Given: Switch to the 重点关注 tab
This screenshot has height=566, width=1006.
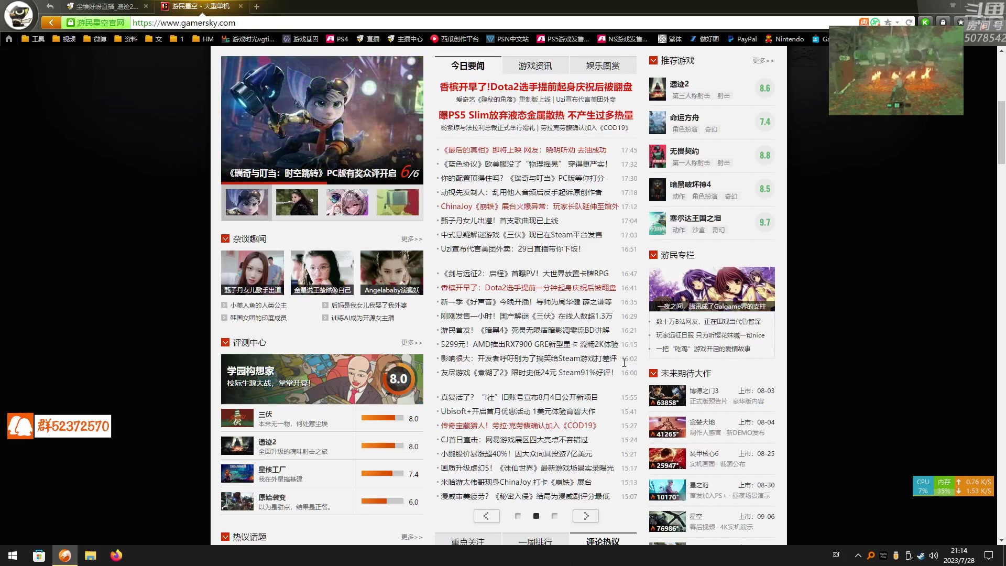Looking at the screenshot, I should 468,540.
